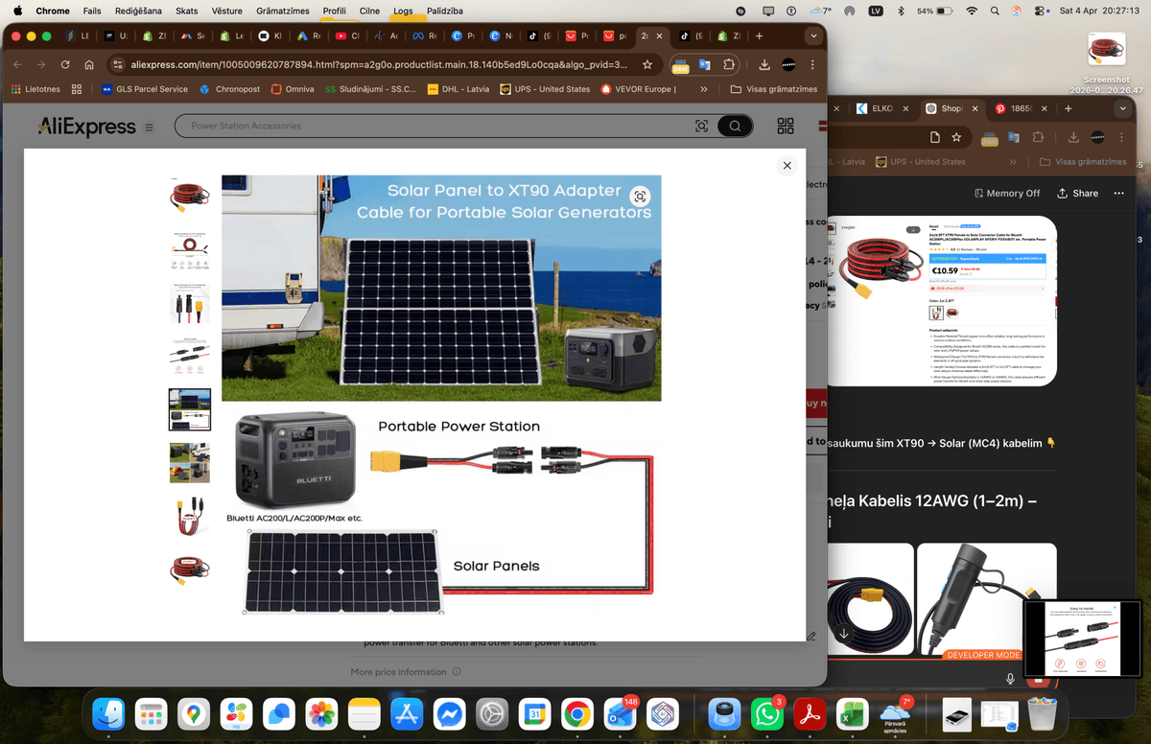
Task: Select the currently highlighted solar panel thumbnail
Action: 190,409
